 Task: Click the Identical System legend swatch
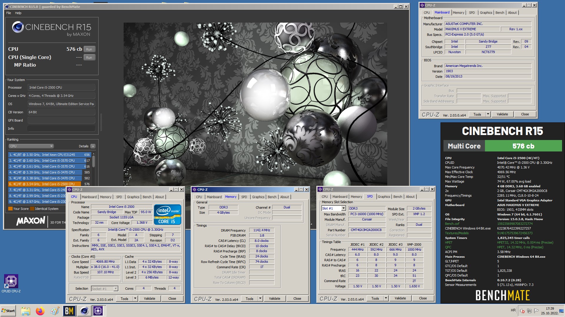pos(32,209)
